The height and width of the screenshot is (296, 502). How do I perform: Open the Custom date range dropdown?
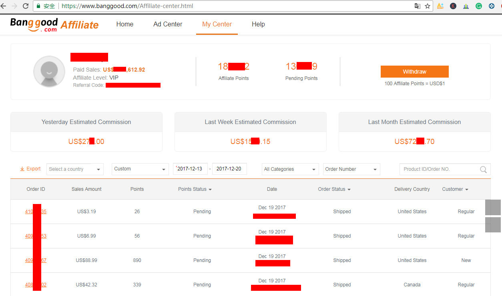tap(141, 169)
